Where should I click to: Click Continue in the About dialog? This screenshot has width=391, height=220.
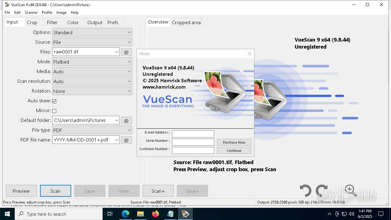click(x=234, y=151)
